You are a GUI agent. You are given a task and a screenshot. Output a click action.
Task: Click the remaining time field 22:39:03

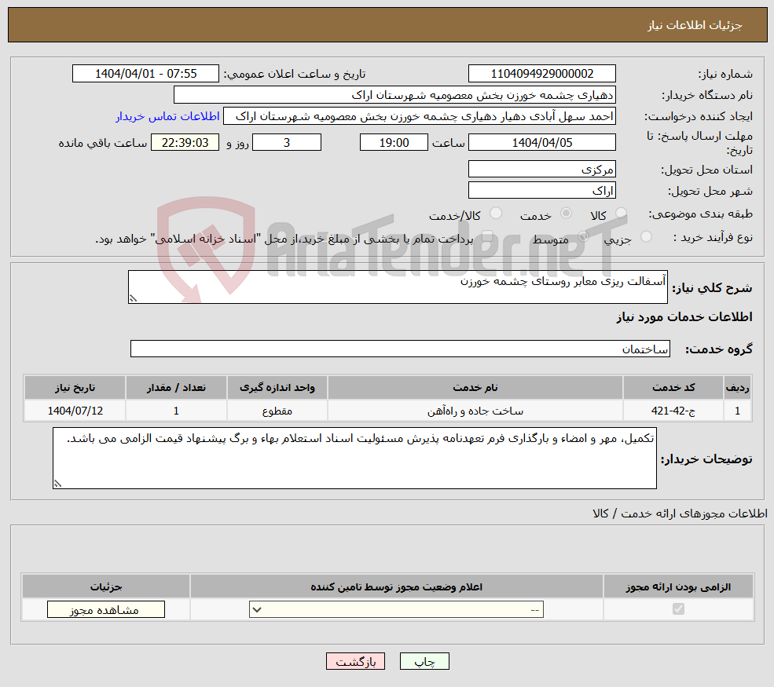tap(185, 143)
